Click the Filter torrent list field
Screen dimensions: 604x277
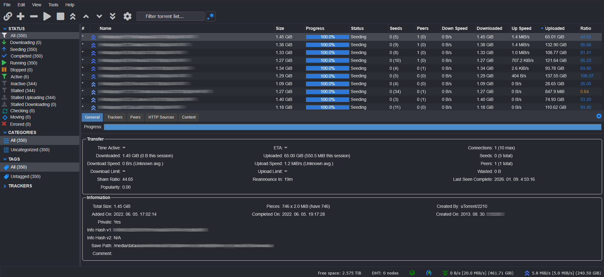171,16
